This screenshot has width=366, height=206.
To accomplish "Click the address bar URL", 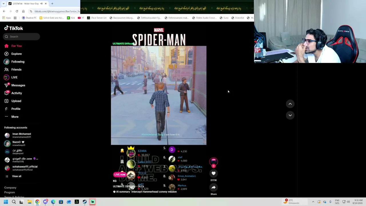I will [57, 11].
